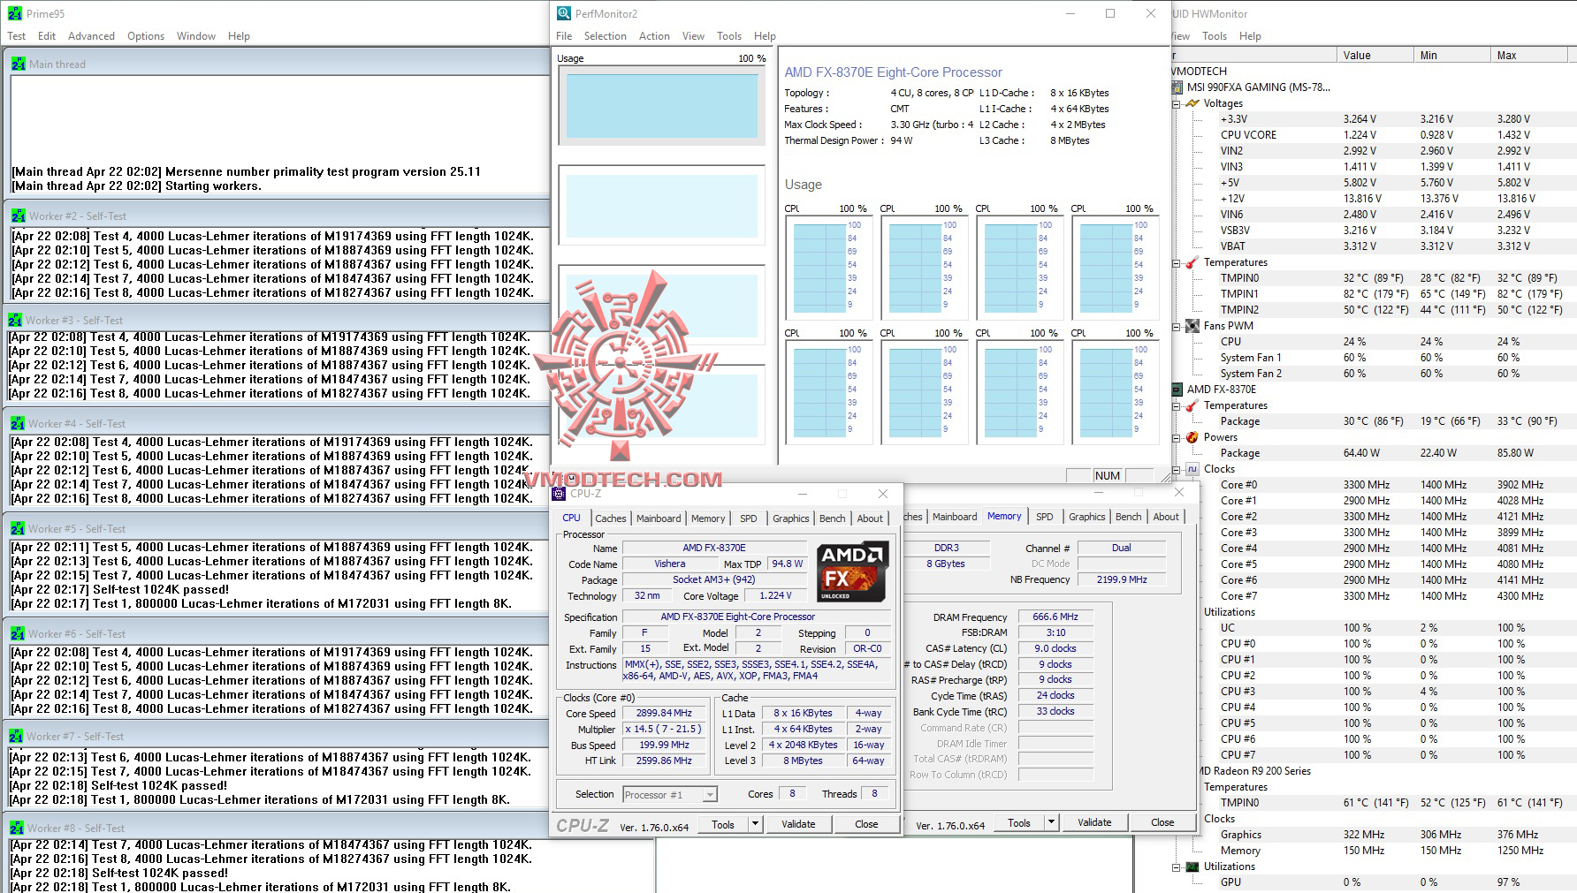Click the Worker #8 Self-Test window icon
1577x893 pixels.
17,828
